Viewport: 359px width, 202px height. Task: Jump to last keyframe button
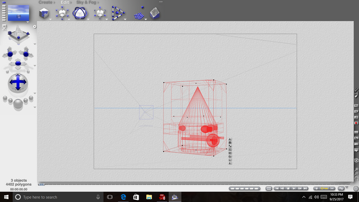click(305, 189)
